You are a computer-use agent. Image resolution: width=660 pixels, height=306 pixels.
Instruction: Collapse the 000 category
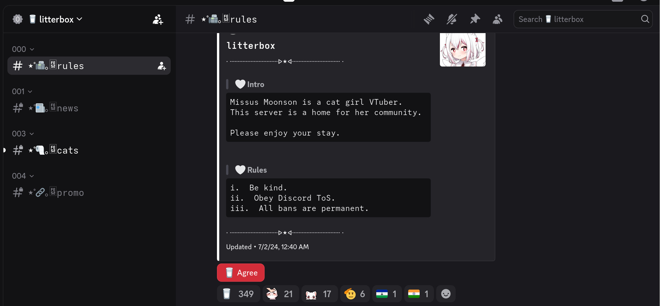point(23,49)
